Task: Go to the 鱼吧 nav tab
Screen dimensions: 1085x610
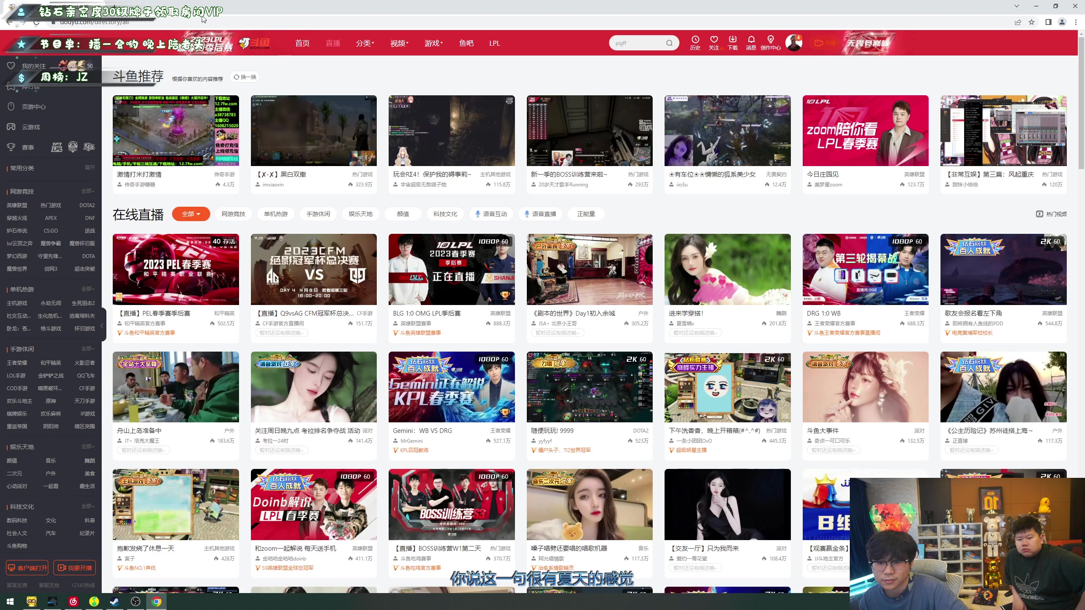Action: (466, 43)
